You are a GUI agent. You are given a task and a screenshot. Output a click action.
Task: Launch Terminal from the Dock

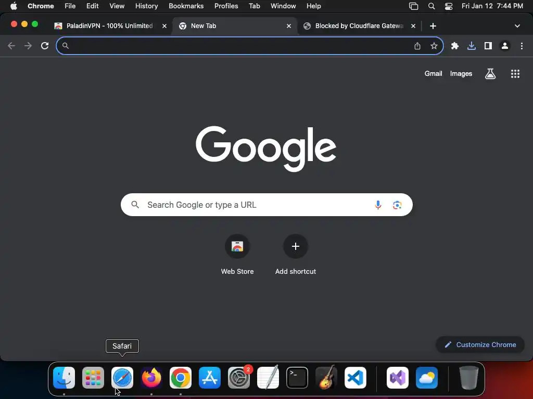coord(297,378)
